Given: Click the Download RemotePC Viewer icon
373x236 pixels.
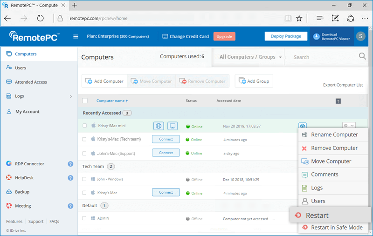Looking at the screenshot, I should tap(316, 37).
